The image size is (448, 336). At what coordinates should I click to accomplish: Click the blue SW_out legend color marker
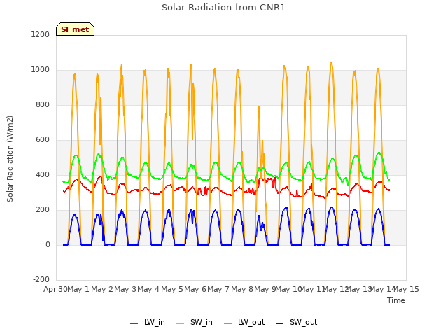pos(280,323)
